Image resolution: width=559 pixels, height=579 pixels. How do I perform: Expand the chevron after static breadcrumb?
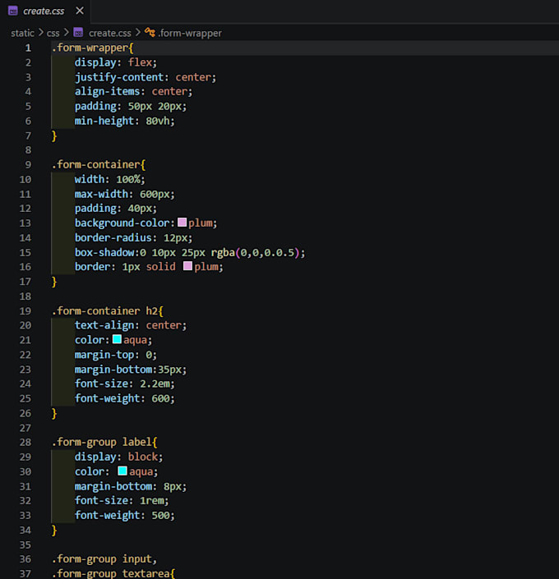40,33
